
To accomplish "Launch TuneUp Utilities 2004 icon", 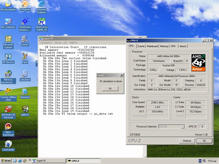I will point(8,95).
